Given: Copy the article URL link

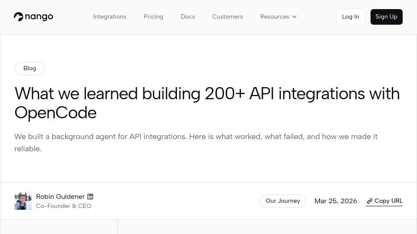Looking at the screenshot, I should [x=384, y=201].
